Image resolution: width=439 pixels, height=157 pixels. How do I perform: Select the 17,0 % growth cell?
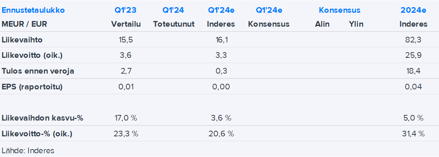point(126,118)
